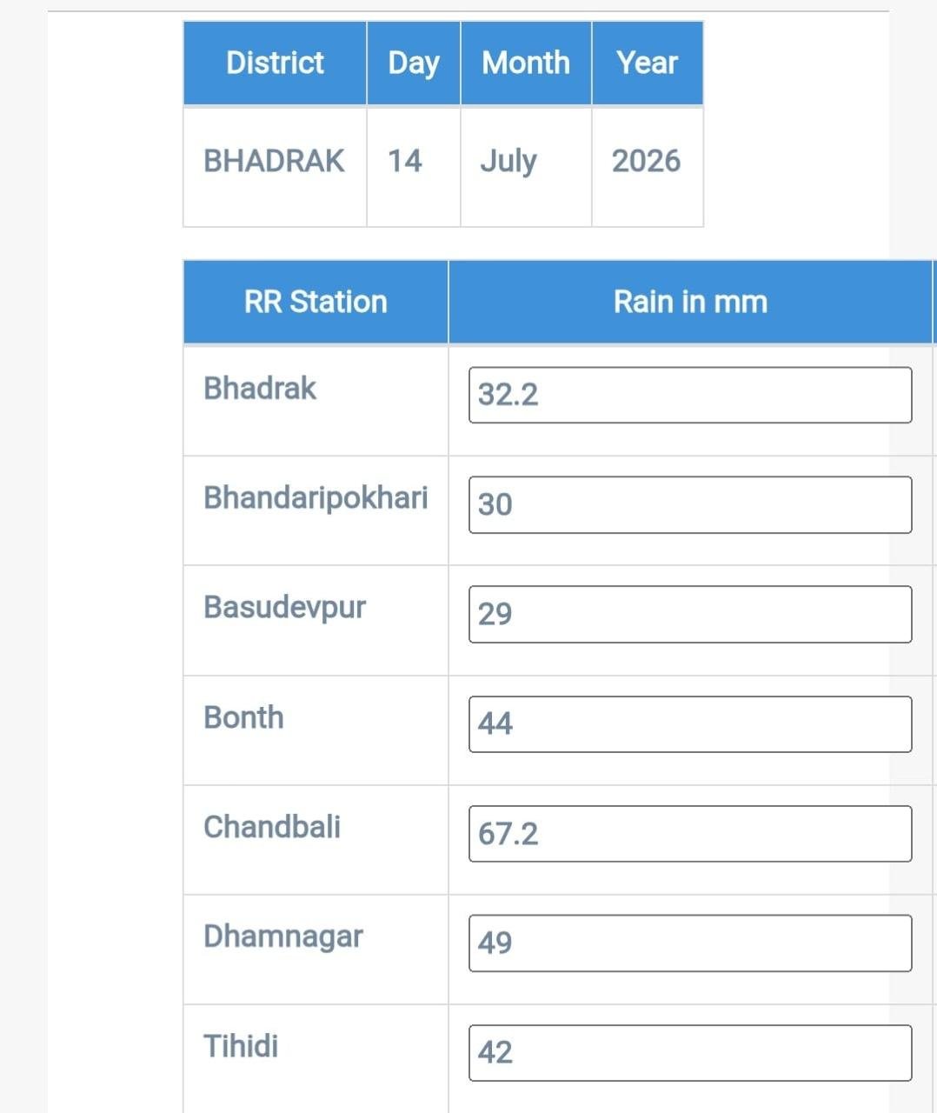Select the Bhandaripokhari rainfall input box
Viewport: 937px width, 1113px height.
(690, 504)
